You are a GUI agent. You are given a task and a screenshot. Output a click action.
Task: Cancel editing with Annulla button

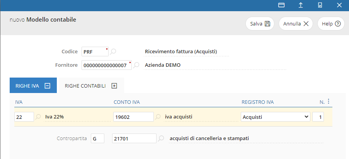(x=296, y=24)
